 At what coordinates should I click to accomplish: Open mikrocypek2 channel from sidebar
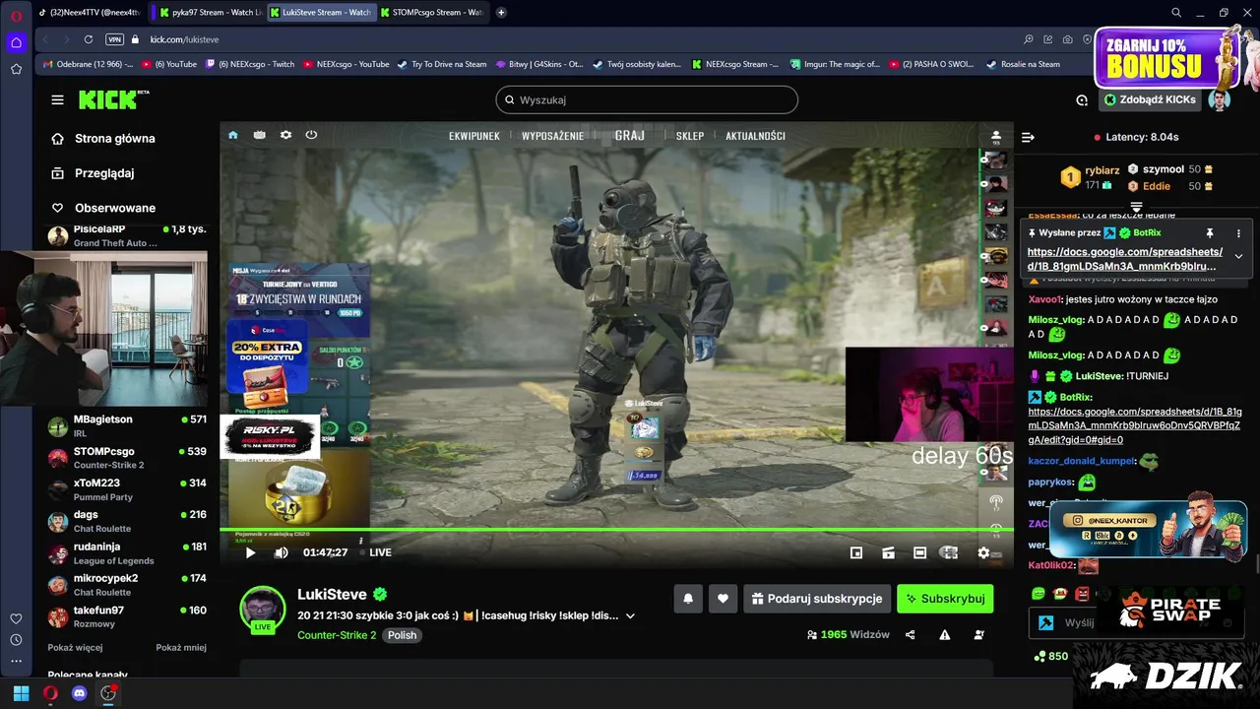point(127,585)
